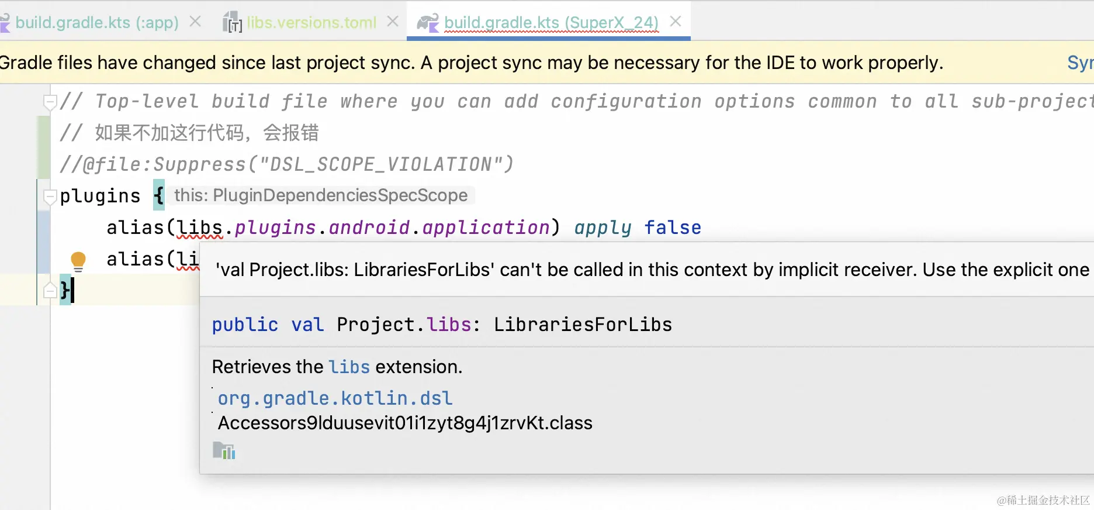Click the TOML file icon on libs.versions.toml tab
The image size is (1094, 510).
click(x=232, y=23)
